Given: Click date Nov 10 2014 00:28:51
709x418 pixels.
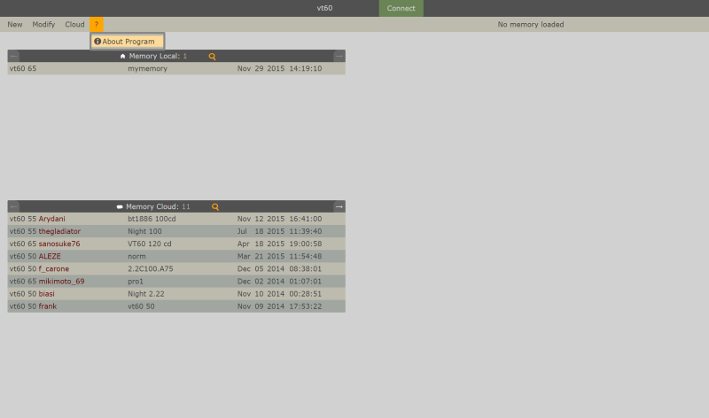Looking at the screenshot, I should tap(279, 294).
